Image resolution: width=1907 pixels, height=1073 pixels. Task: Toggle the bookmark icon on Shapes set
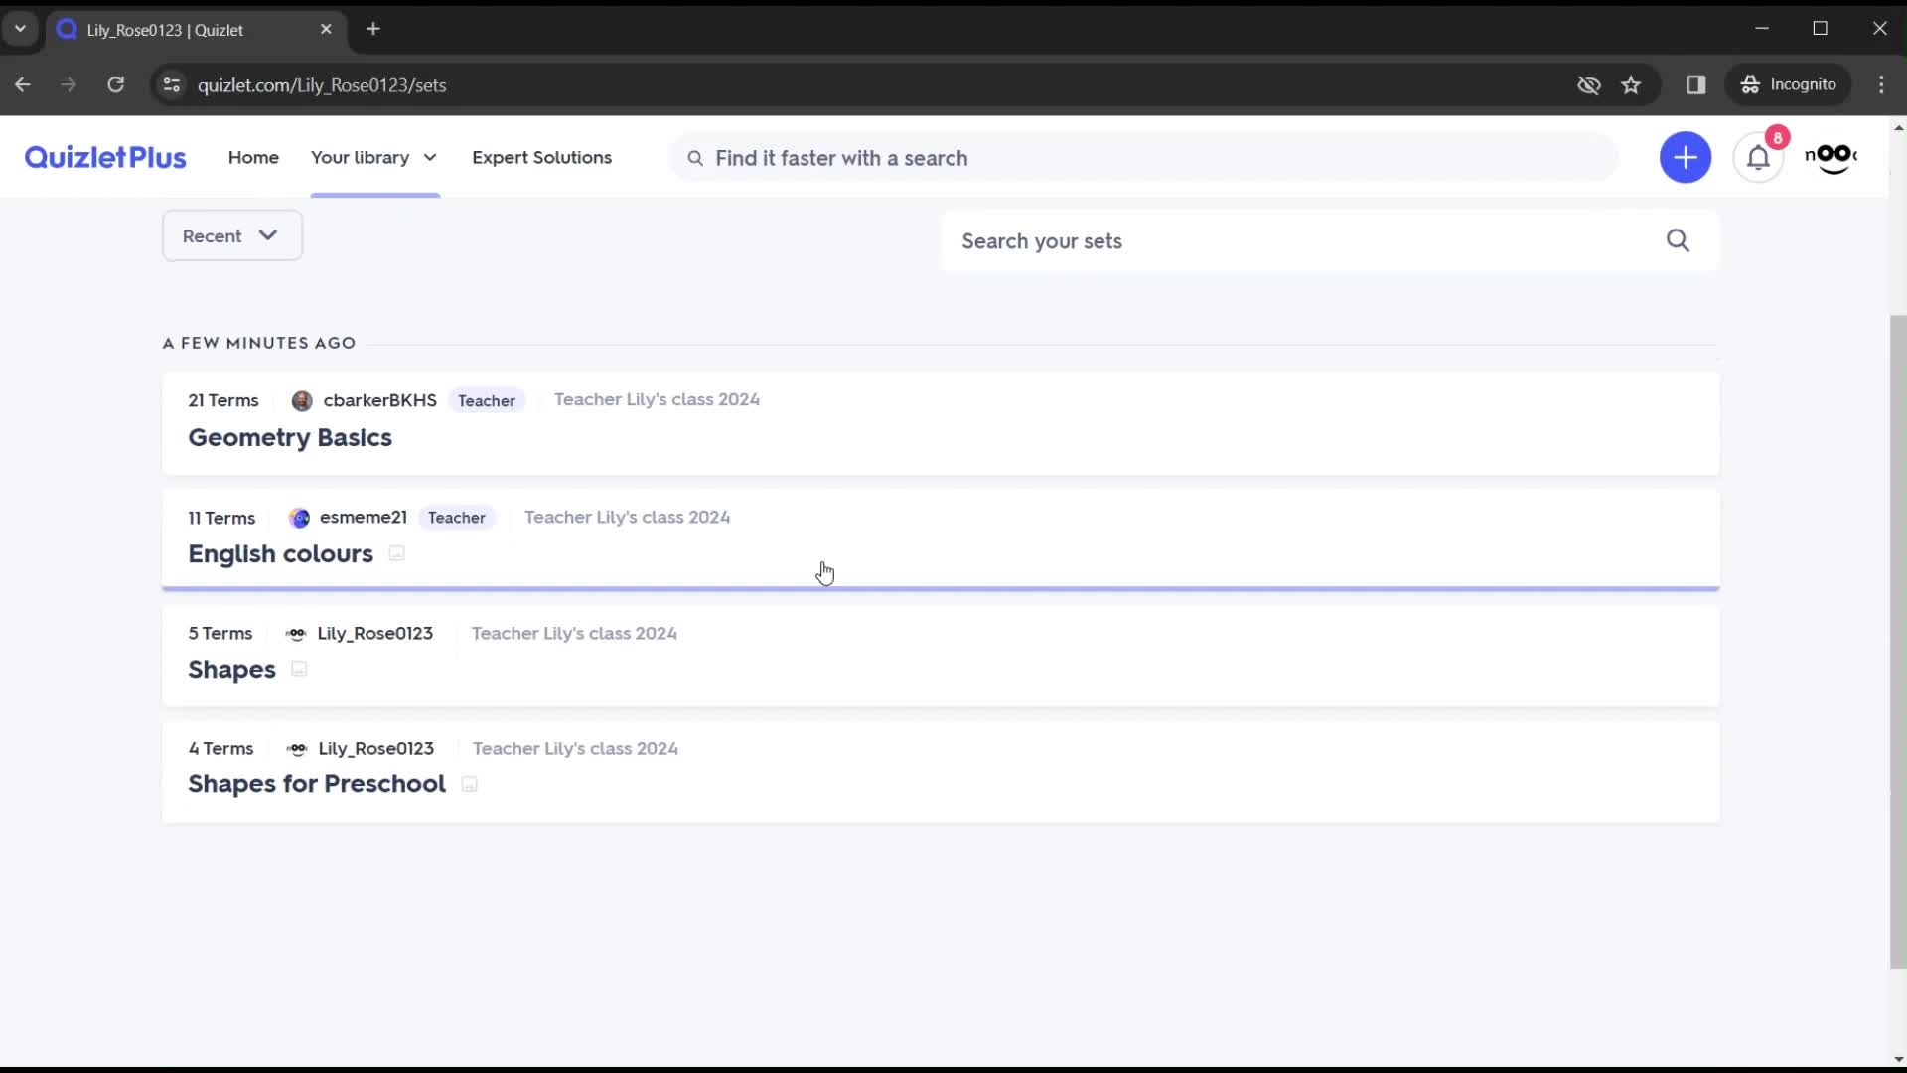(299, 670)
